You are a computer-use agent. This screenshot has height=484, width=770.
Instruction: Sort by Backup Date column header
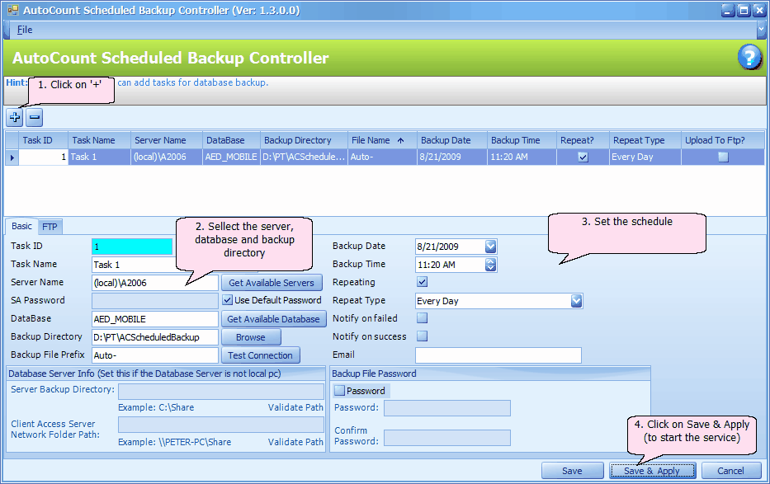pyautogui.click(x=452, y=140)
